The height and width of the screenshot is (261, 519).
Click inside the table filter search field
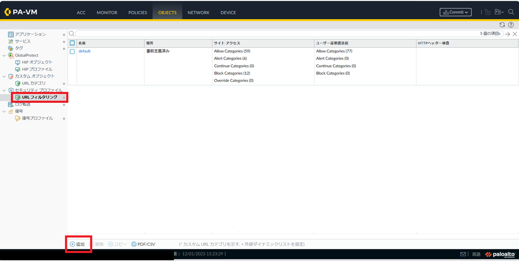pos(277,34)
